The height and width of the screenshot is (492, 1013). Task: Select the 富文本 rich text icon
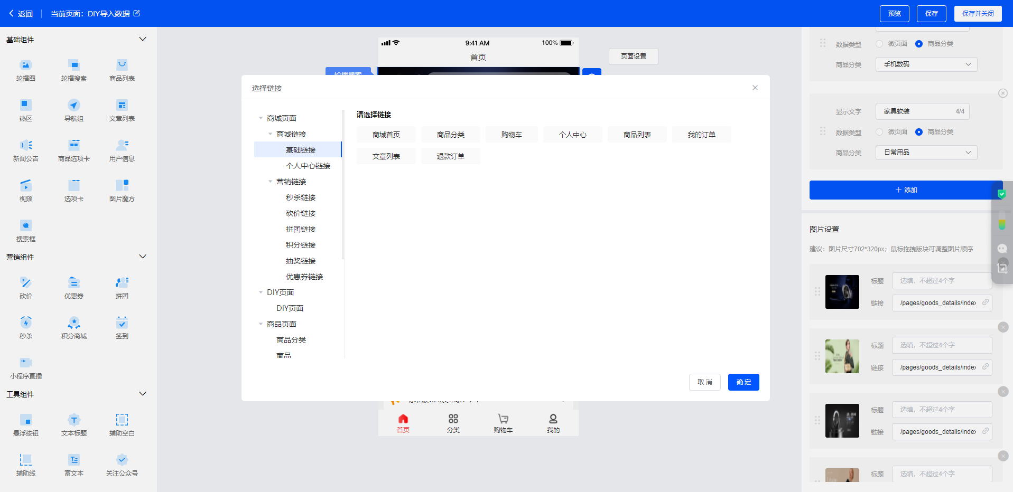(x=74, y=460)
